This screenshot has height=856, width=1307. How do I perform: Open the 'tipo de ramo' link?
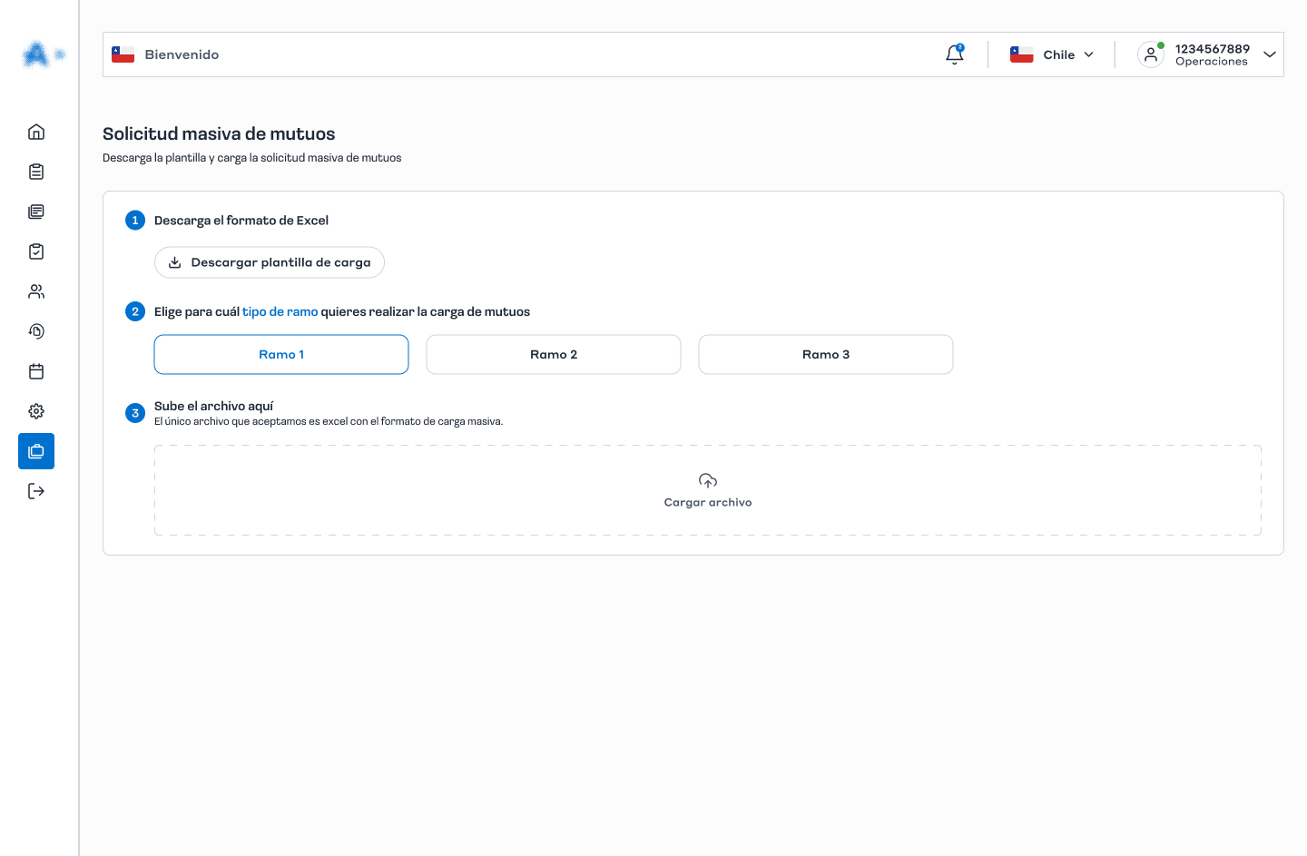pyautogui.click(x=280, y=311)
